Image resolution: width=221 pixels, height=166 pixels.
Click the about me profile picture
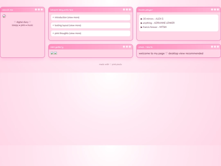click(x=4, y=16)
